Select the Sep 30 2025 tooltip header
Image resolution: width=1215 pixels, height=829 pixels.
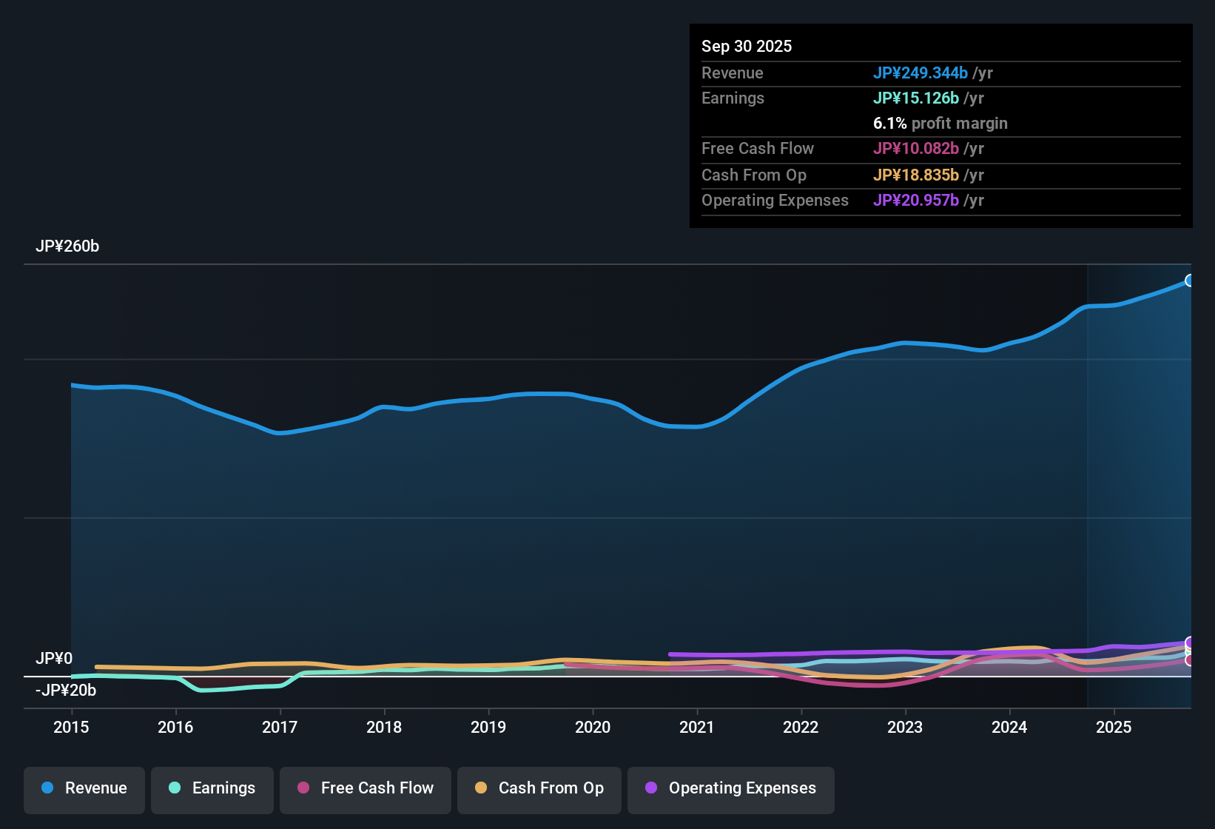coord(747,46)
